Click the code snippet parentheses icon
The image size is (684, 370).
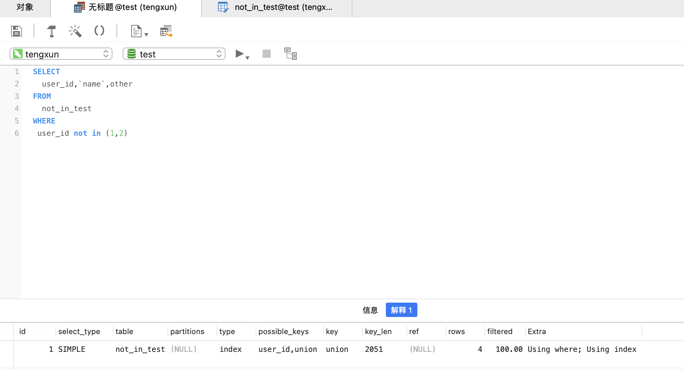coord(99,31)
